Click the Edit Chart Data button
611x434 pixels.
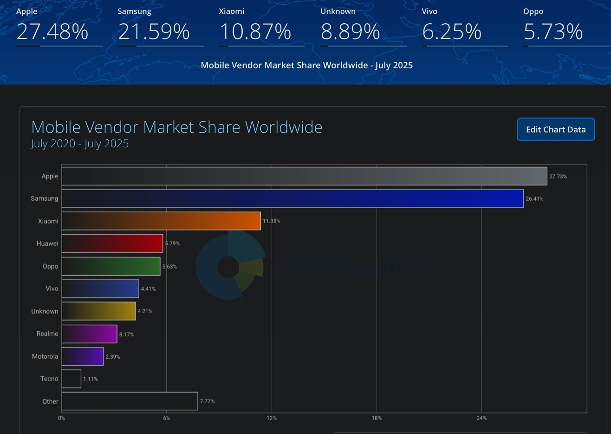(x=556, y=130)
